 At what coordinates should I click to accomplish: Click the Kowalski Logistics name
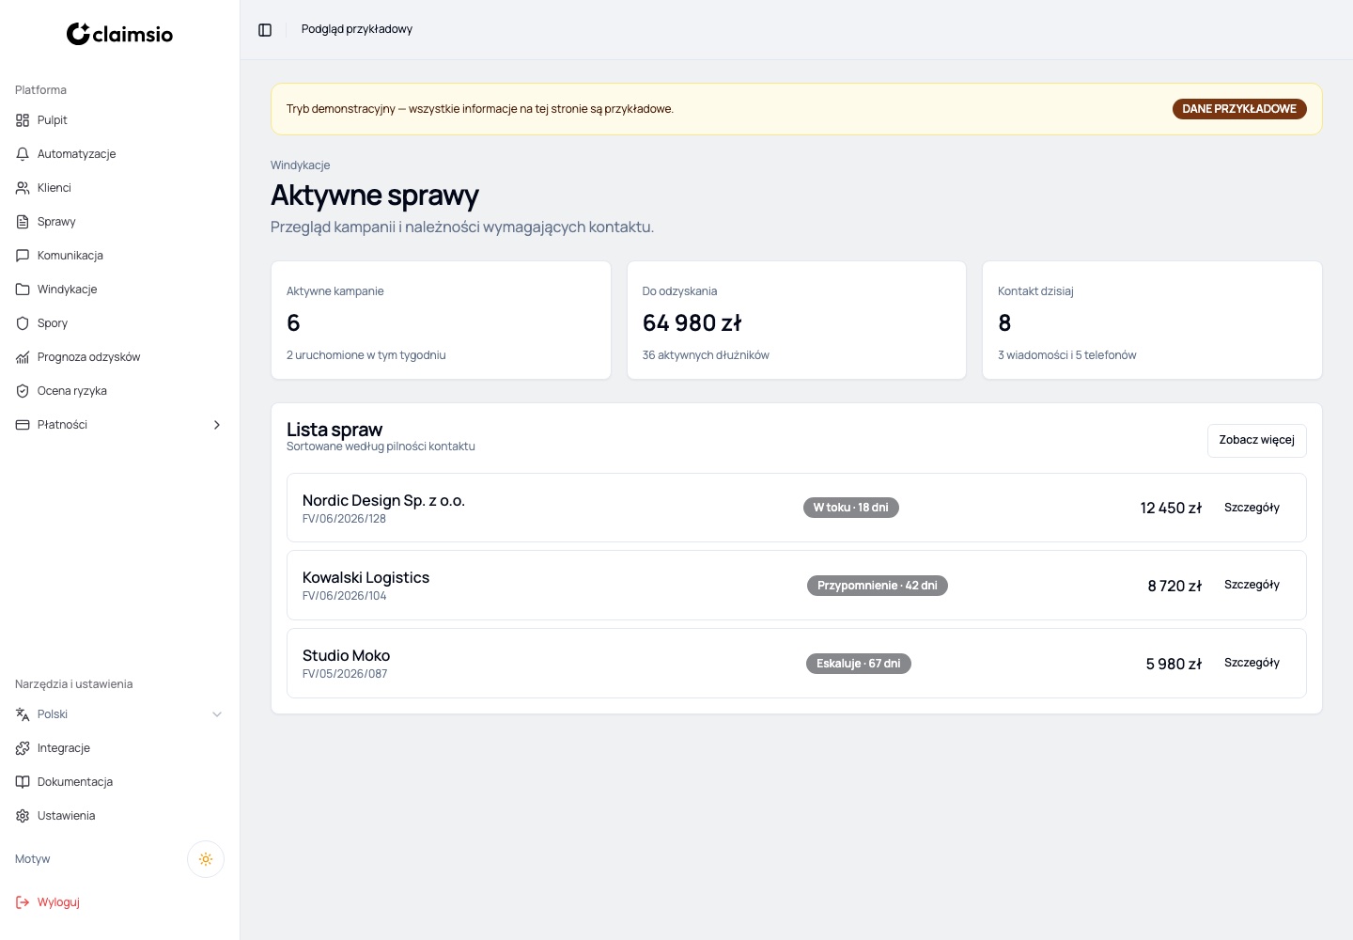[x=365, y=578]
